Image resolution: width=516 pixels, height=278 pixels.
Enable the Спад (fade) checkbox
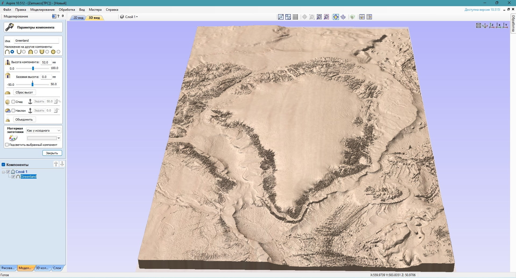pos(13,102)
